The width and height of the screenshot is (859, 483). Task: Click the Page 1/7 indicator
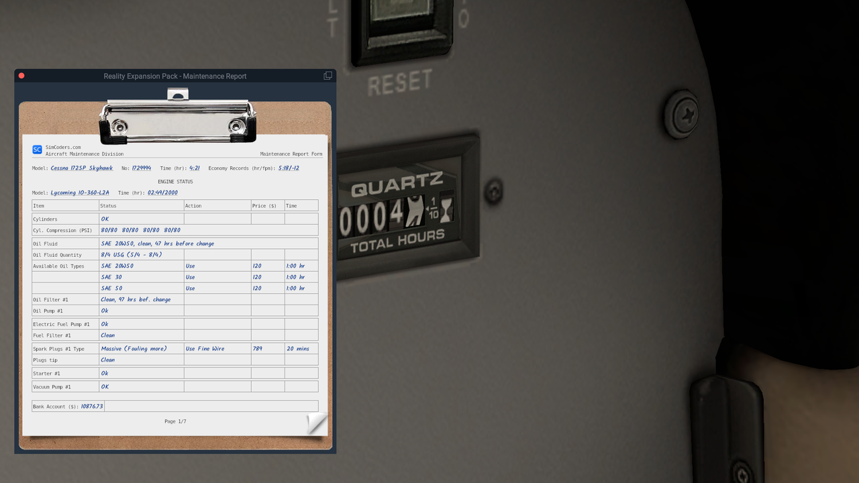[175, 421]
